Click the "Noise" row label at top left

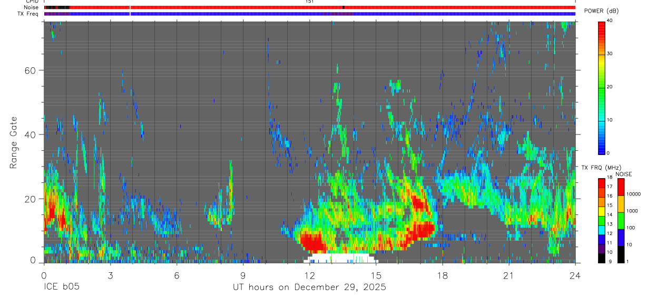pyautogui.click(x=32, y=7)
